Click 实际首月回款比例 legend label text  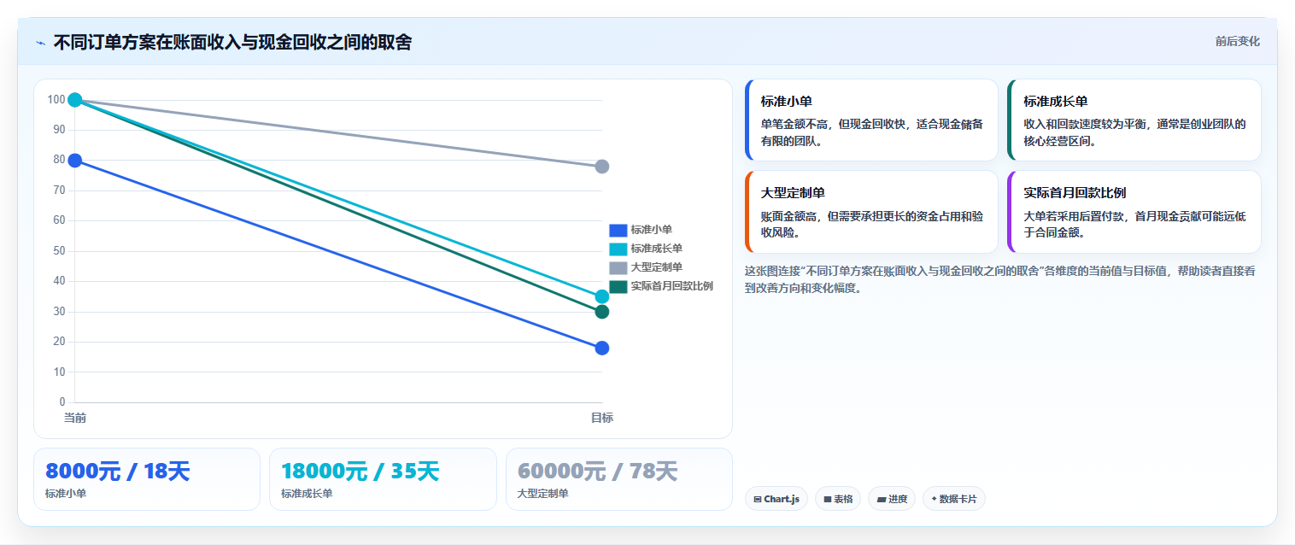pos(671,286)
